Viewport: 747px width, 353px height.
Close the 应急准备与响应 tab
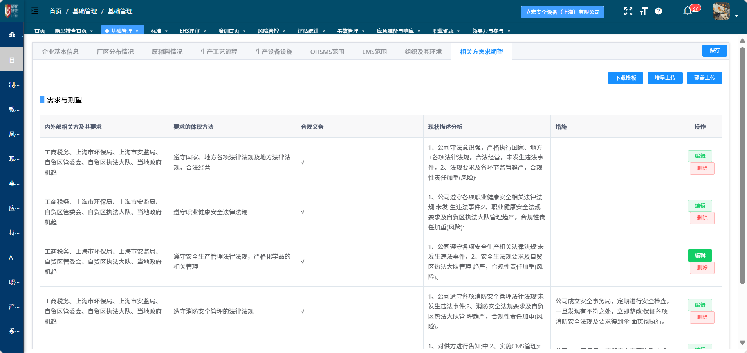(419, 31)
